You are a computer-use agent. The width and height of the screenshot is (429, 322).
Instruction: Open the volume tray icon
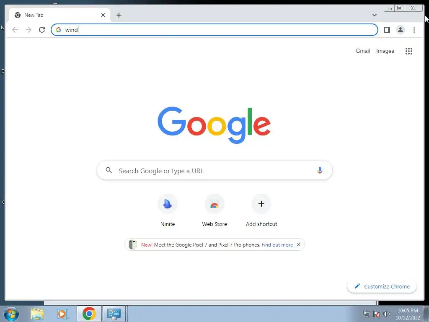386,314
